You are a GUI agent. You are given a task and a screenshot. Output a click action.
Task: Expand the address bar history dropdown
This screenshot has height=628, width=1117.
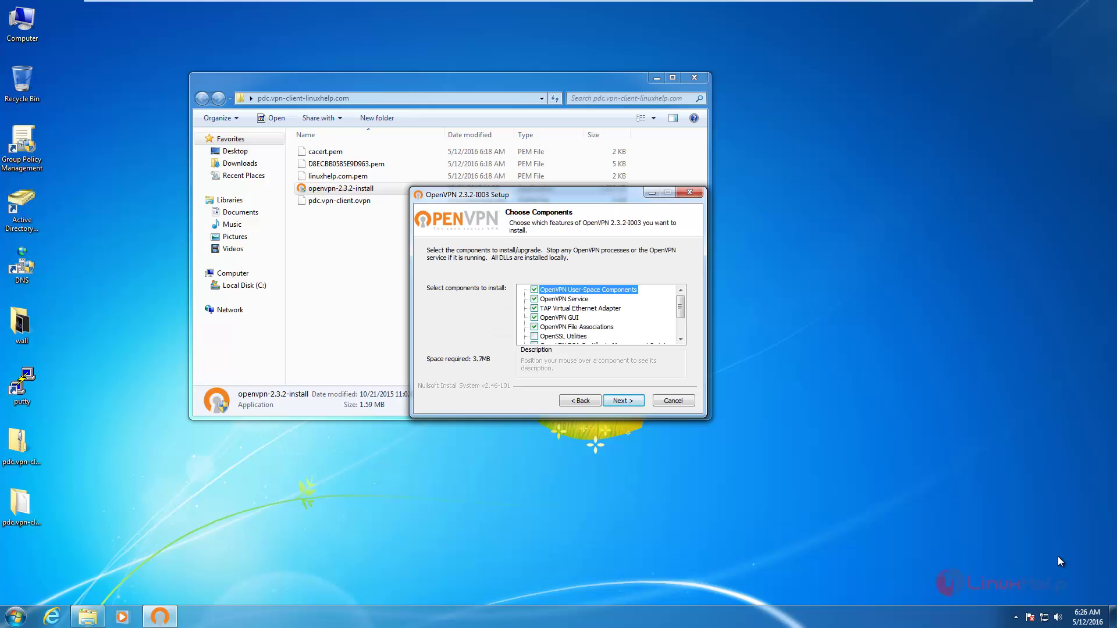pyautogui.click(x=542, y=98)
